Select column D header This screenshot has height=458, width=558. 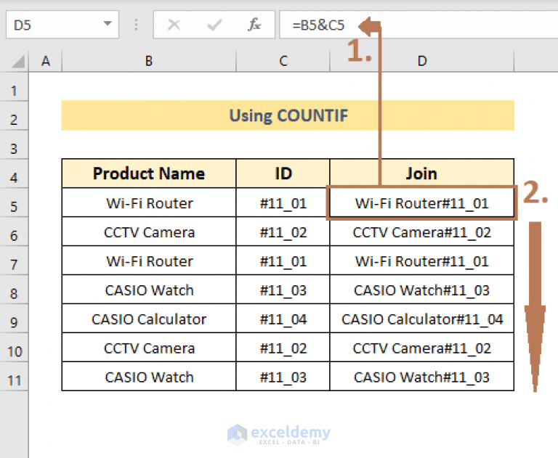tap(422, 61)
